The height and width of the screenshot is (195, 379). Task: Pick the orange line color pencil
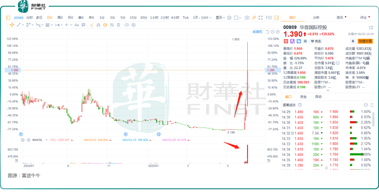click(x=92, y=25)
